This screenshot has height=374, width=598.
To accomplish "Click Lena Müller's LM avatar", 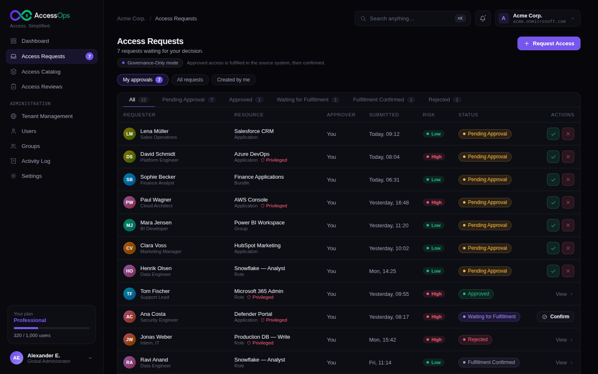I will coord(130,134).
